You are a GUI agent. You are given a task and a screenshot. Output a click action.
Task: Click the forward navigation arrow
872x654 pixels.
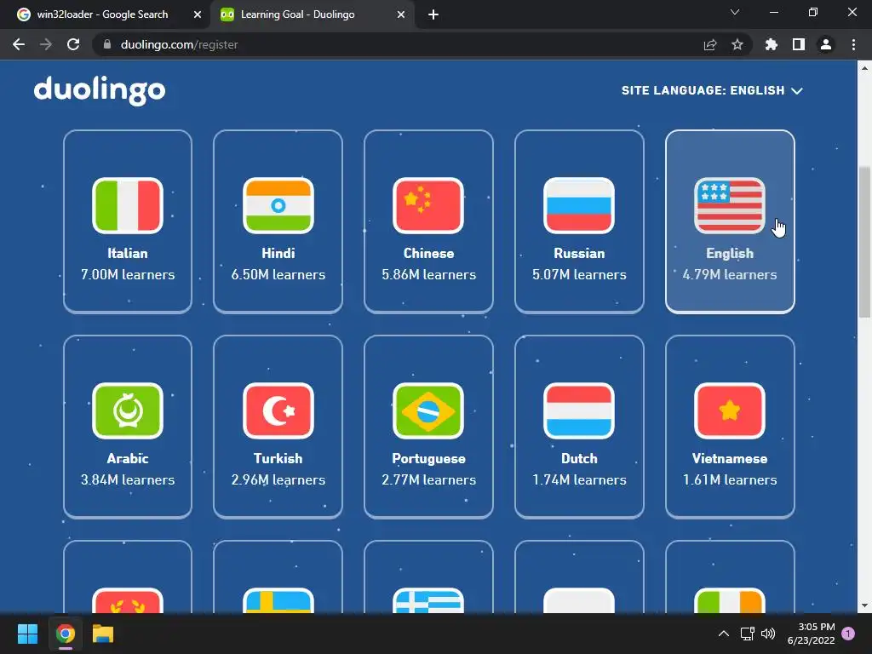[x=46, y=44]
